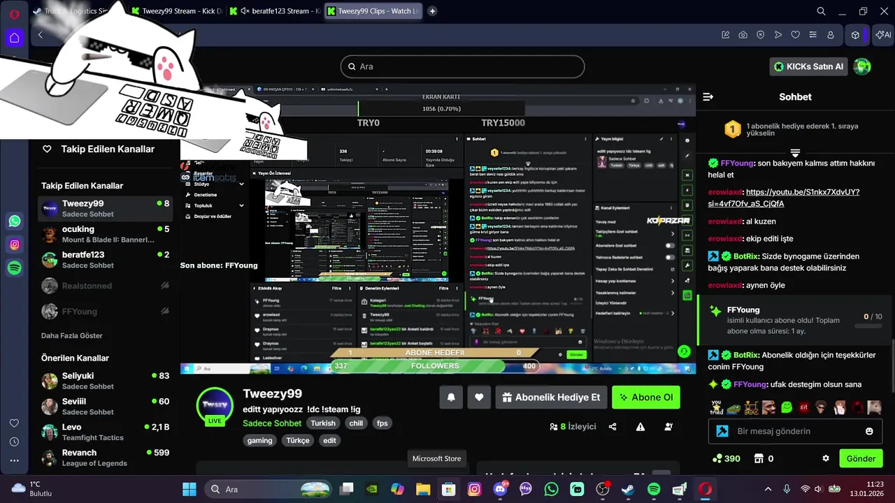The image size is (895, 503).
Task: Click the Tweezy99 LIVE avatar
Action: 215,406
